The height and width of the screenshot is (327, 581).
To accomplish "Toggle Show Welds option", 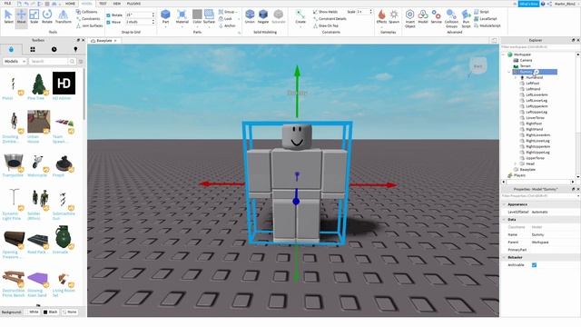I will coord(325,12).
